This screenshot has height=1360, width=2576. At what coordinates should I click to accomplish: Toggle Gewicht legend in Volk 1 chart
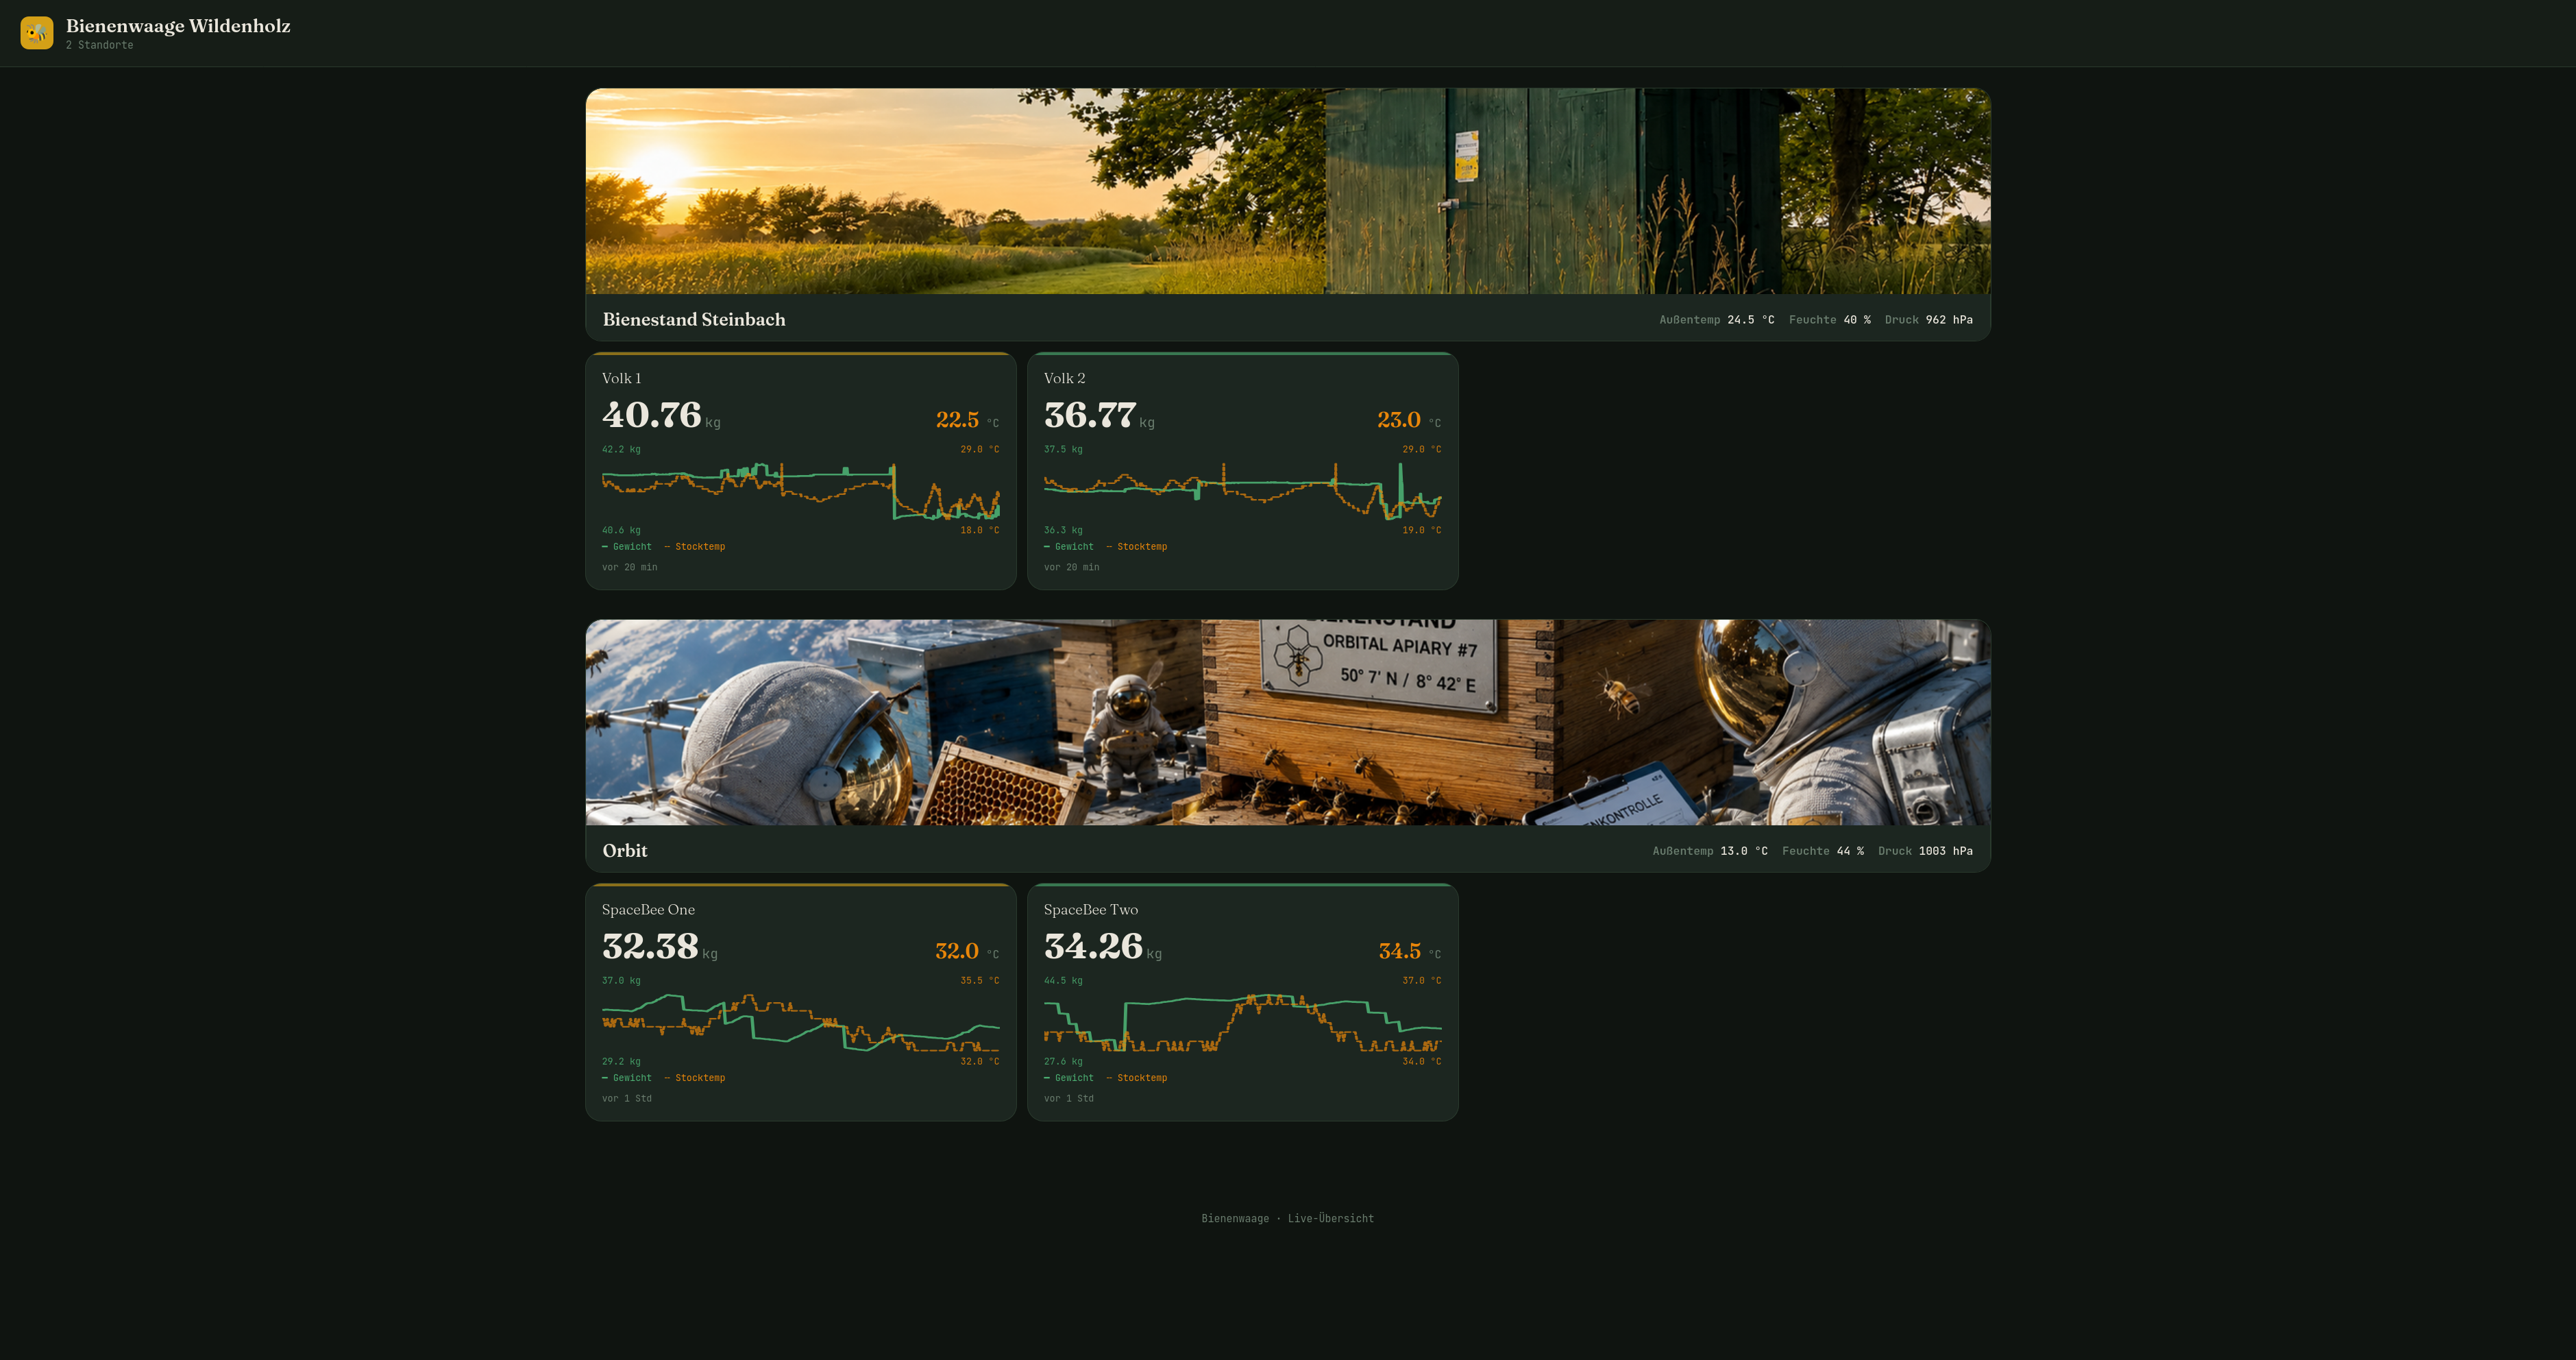(627, 547)
